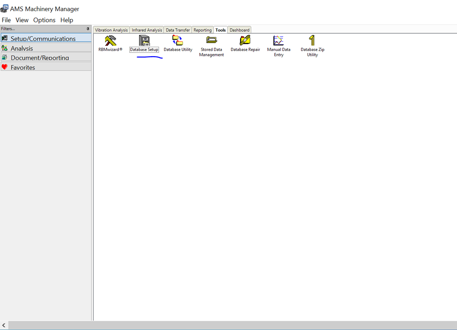
Task: Open the Data Transfer tab
Action: (x=178, y=30)
